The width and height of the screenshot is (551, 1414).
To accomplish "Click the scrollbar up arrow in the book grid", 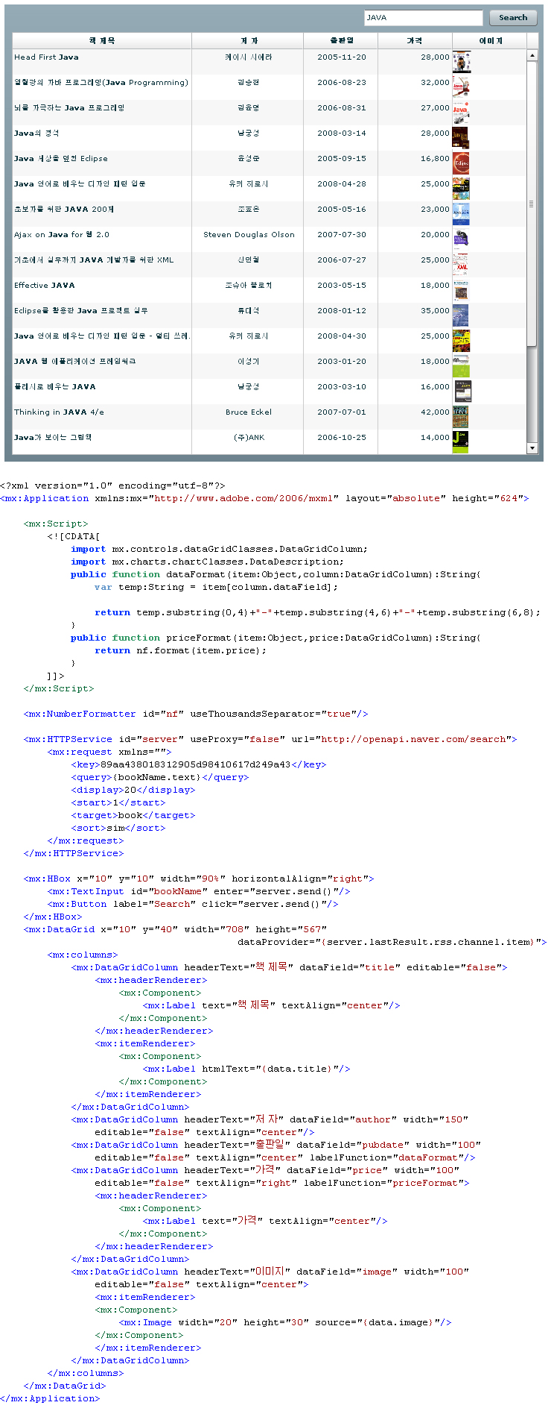I will click(532, 56).
